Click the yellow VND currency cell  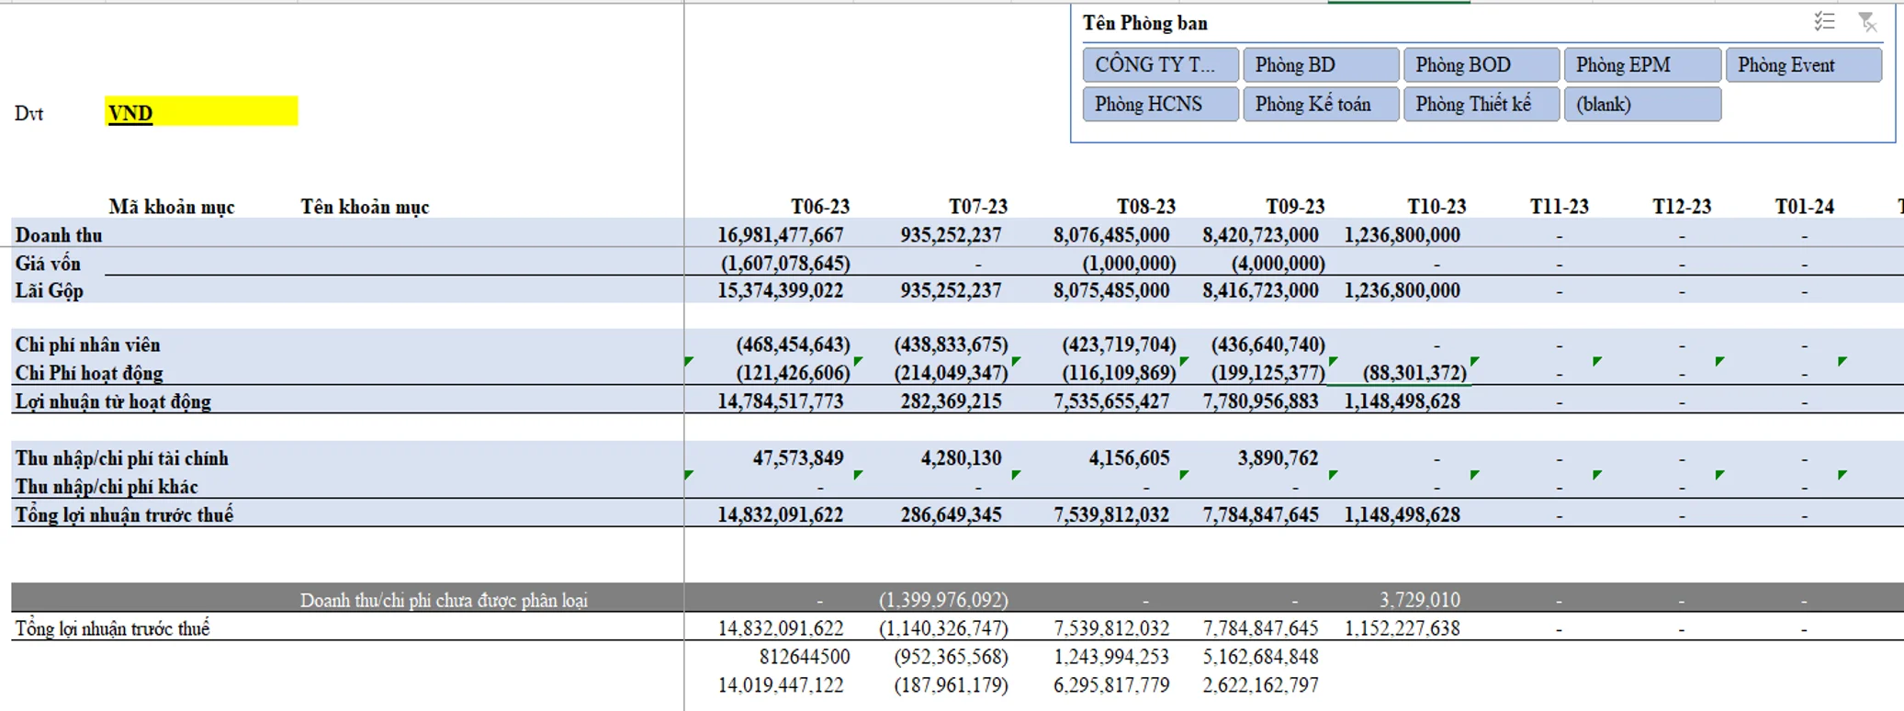[200, 112]
